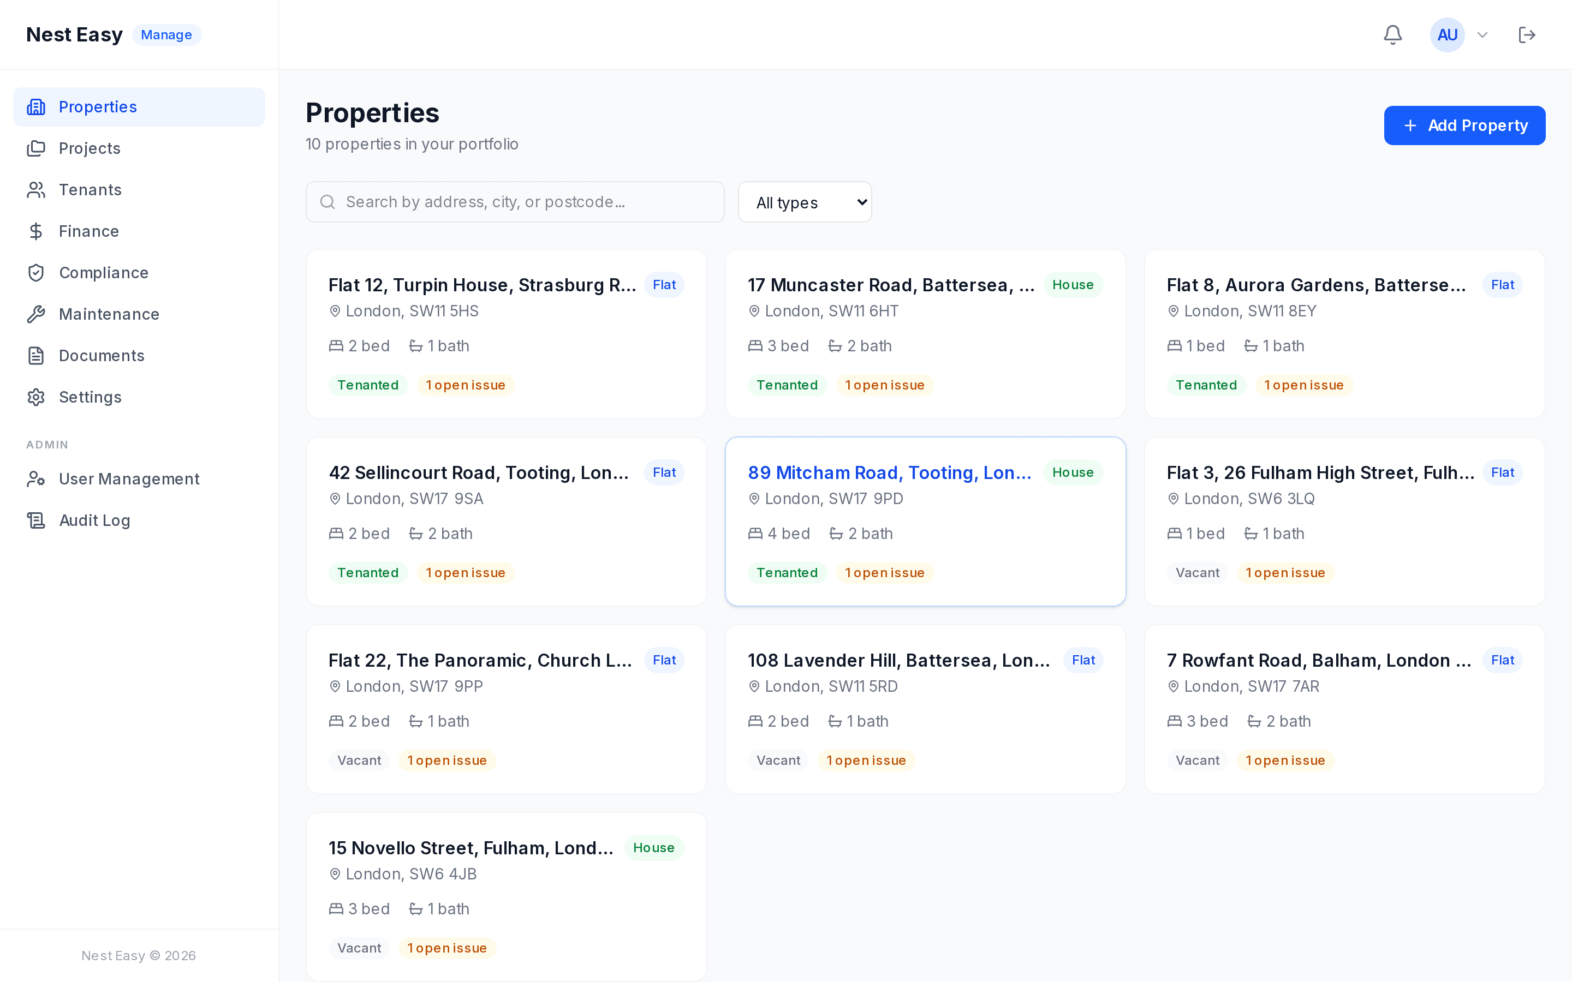
Task: Toggle the Tenanted status on Flat 12 Turpin House
Action: click(x=368, y=385)
